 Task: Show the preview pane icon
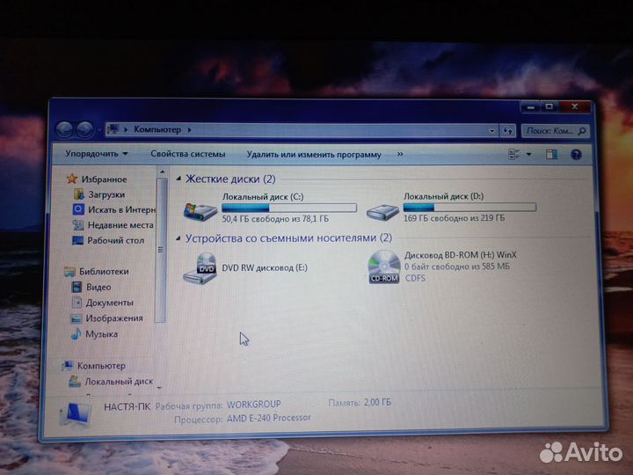click(x=551, y=154)
